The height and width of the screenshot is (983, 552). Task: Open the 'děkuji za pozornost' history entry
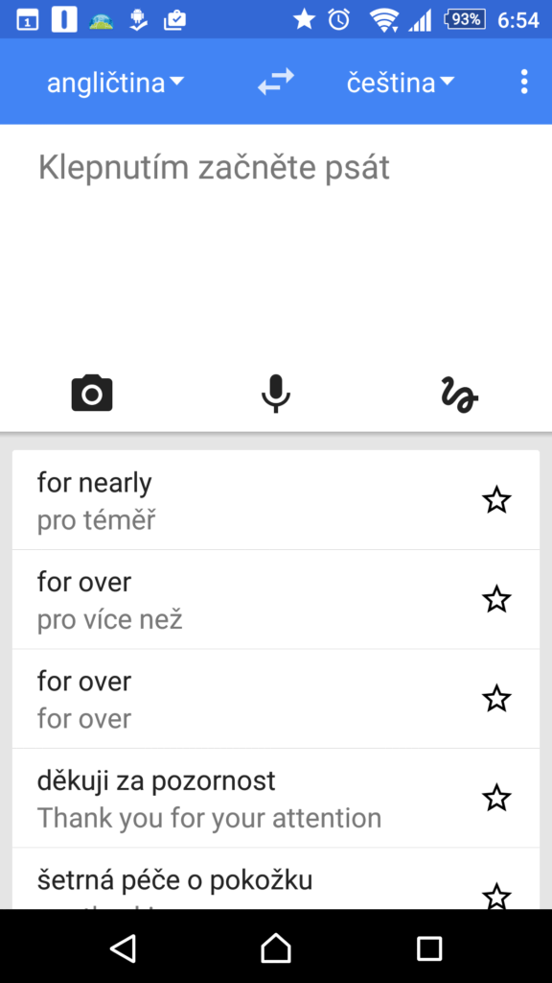[276, 798]
